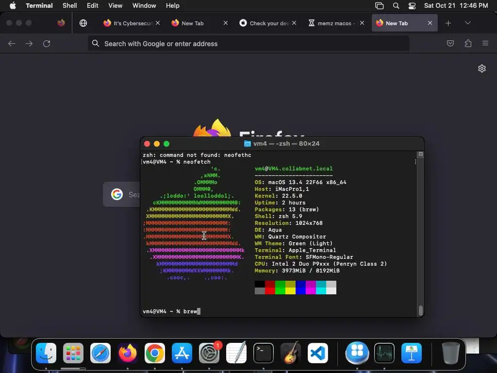The image size is (497, 373).
Task: Open Pocket saved items in Firefox toolbar
Action: 450,43
